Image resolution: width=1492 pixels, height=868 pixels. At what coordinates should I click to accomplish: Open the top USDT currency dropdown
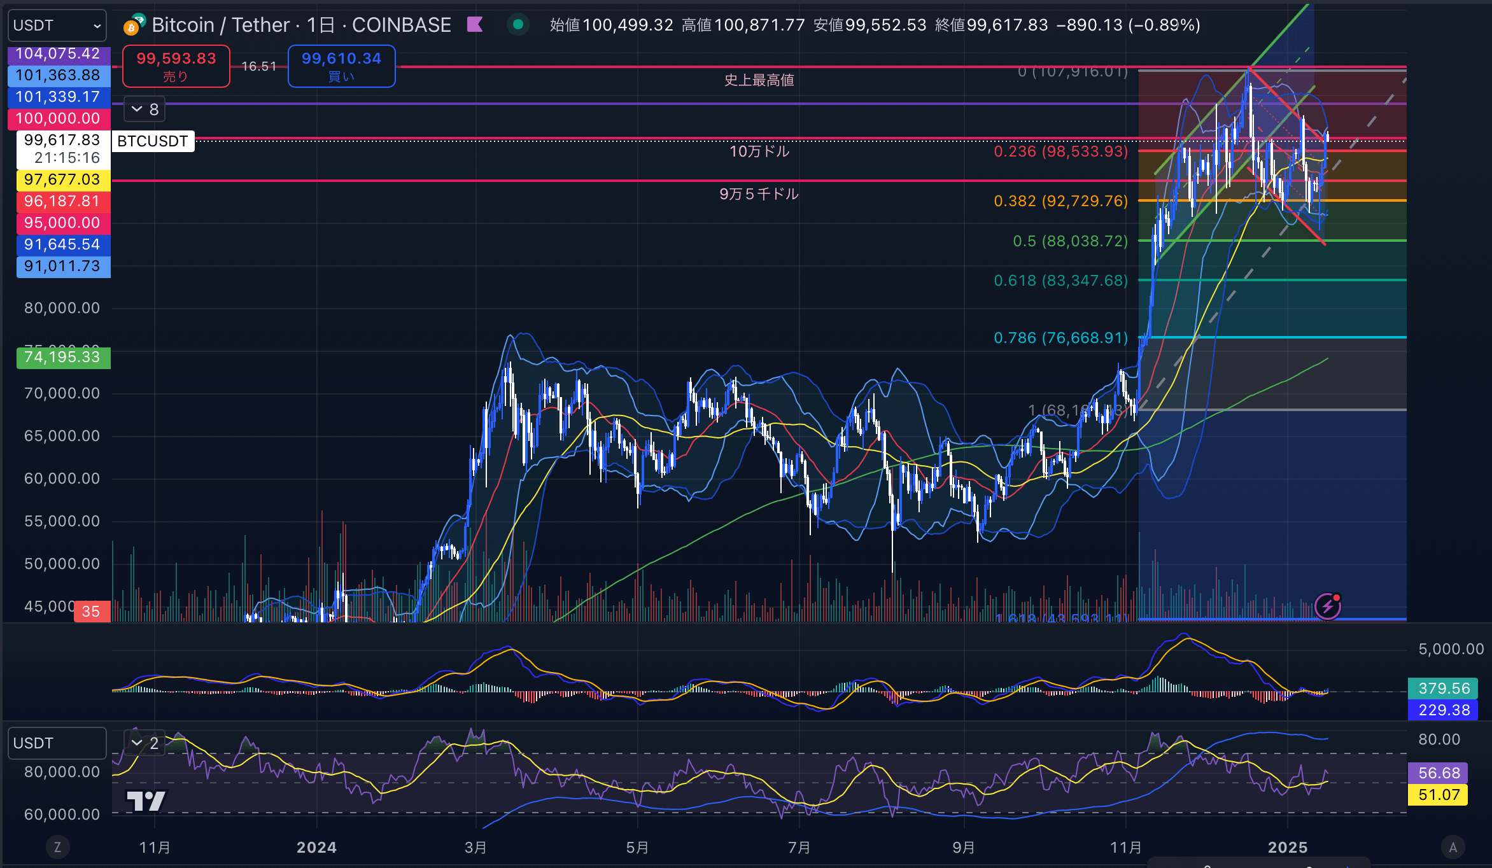pyautogui.click(x=57, y=25)
